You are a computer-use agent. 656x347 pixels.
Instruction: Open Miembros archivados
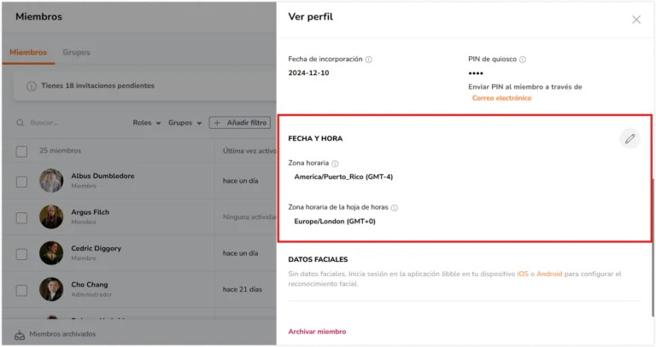[x=55, y=334]
